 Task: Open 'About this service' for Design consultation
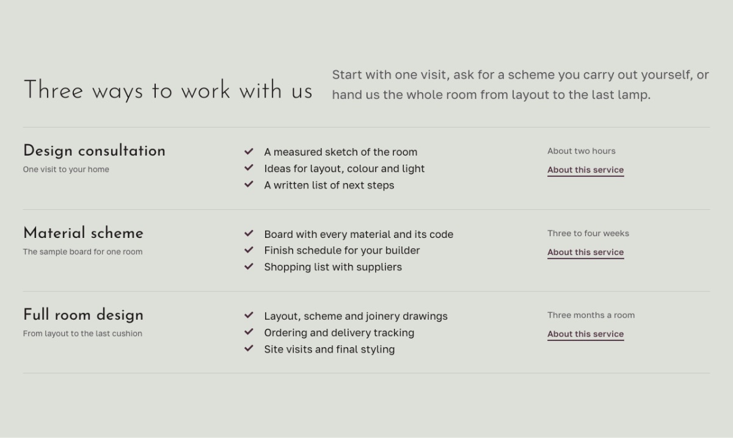click(x=585, y=170)
